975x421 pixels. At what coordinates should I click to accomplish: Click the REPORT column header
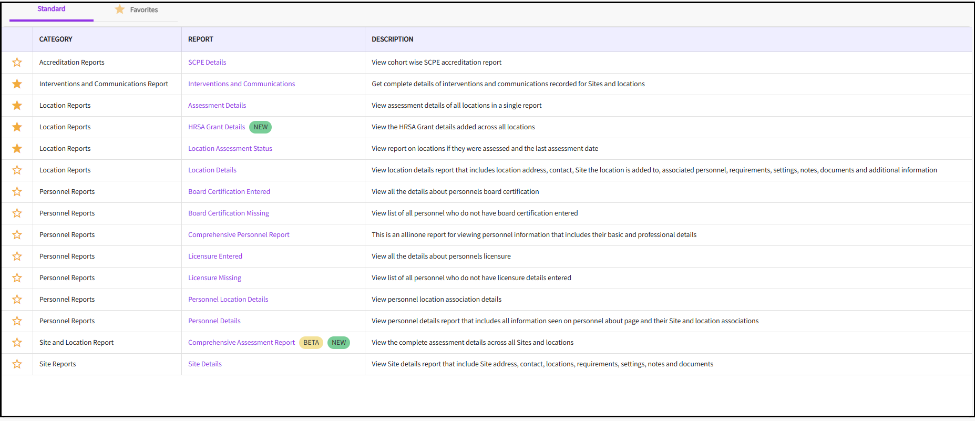click(x=201, y=39)
